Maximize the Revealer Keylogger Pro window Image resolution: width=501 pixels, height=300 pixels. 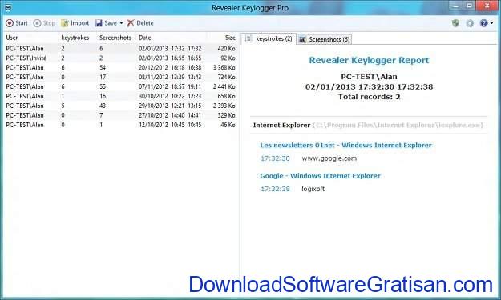(x=469, y=6)
